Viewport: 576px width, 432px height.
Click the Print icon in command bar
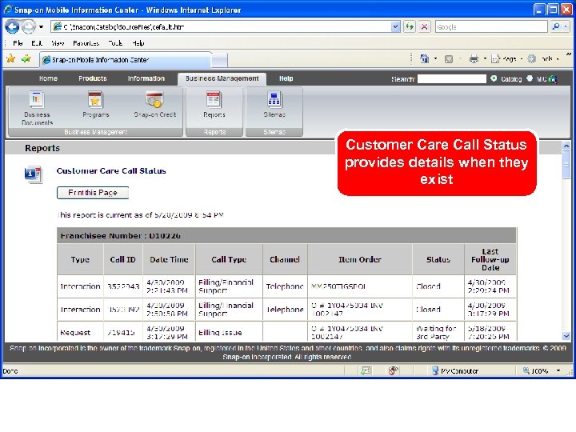click(474, 58)
